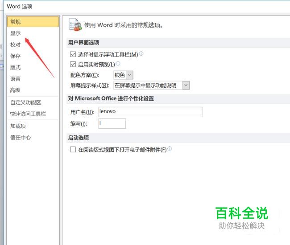Open the 高级 options category
The image size is (290, 245).
(x=15, y=90)
